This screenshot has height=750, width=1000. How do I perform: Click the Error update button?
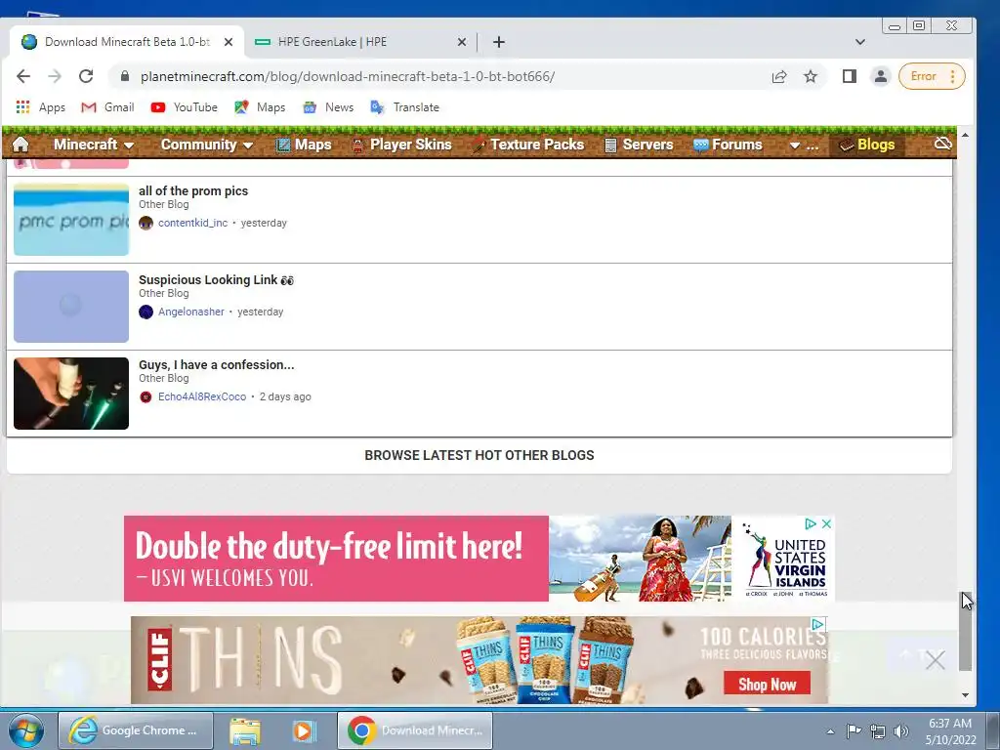(x=931, y=76)
